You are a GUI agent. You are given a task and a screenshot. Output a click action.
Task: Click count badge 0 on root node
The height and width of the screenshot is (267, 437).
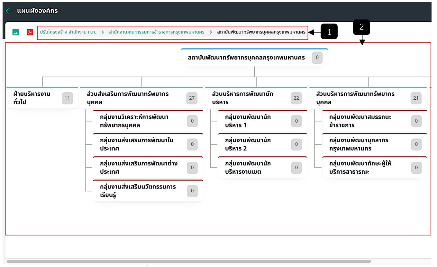[317, 58]
